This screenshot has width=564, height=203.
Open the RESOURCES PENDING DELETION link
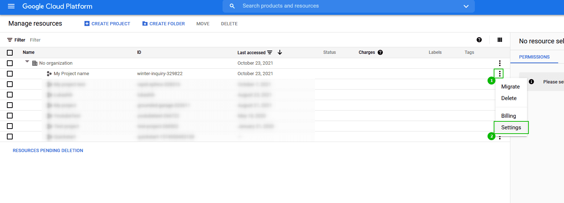point(48,151)
